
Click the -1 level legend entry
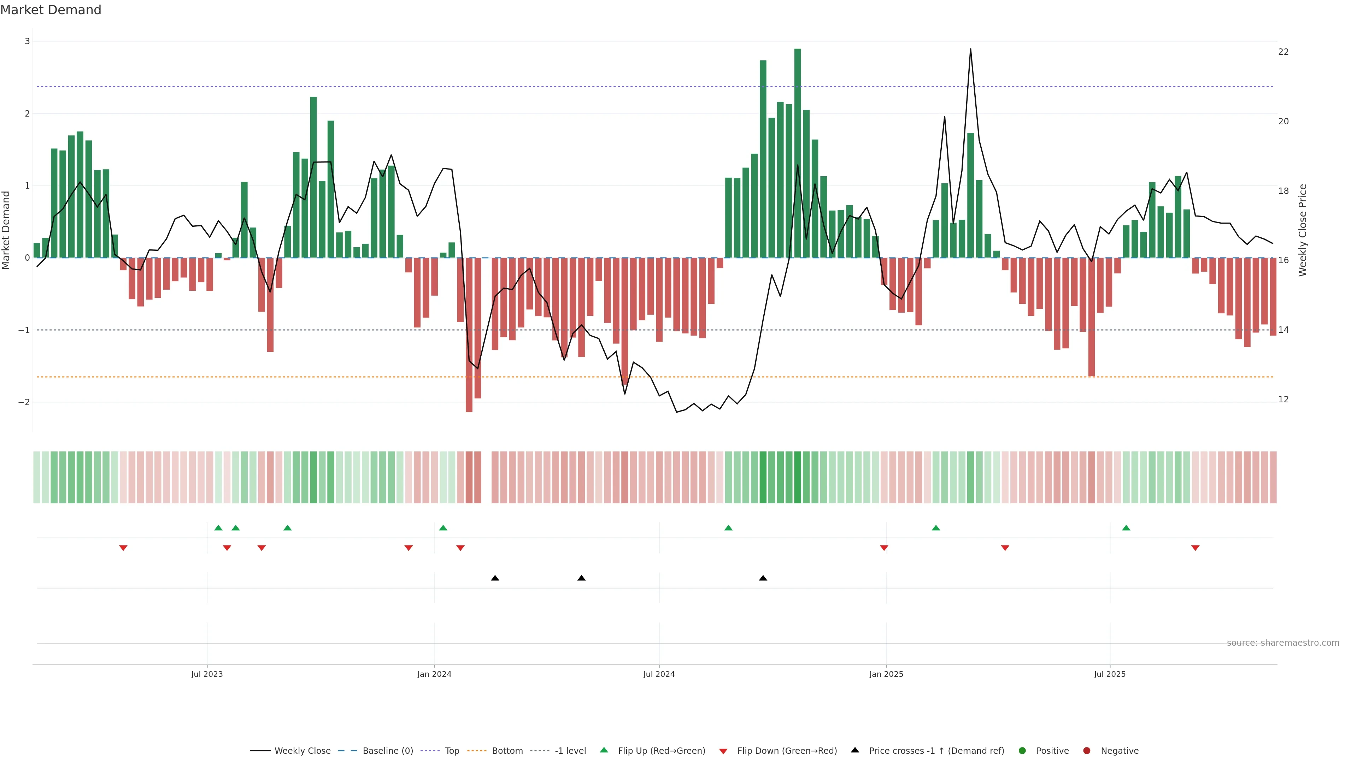pos(570,751)
